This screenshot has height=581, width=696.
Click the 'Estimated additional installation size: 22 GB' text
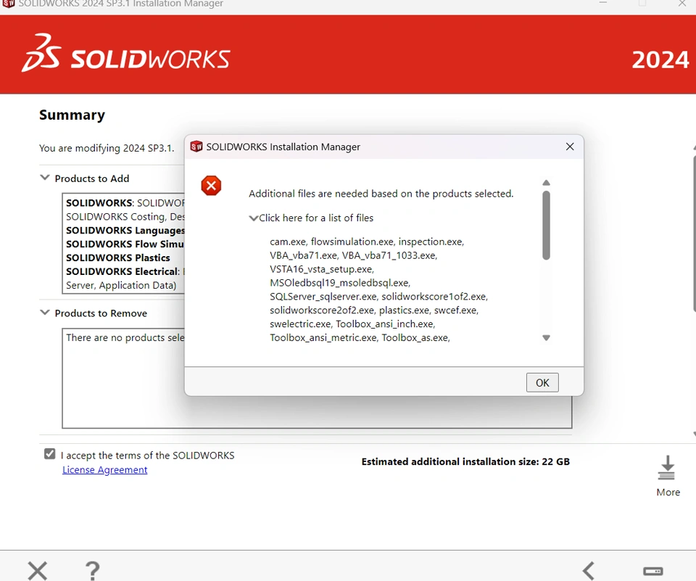465,461
